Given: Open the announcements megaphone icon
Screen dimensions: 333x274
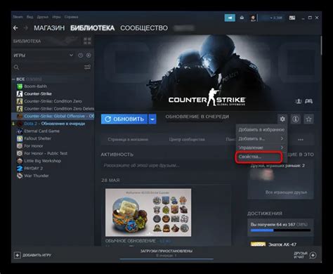Looking at the screenshot, I should click(230, 18).
